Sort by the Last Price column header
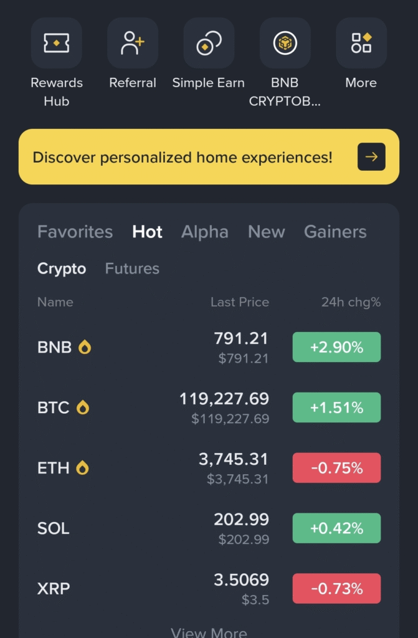Image resolution: width=418 pixels, height=638 pixels. pos(240,302)
